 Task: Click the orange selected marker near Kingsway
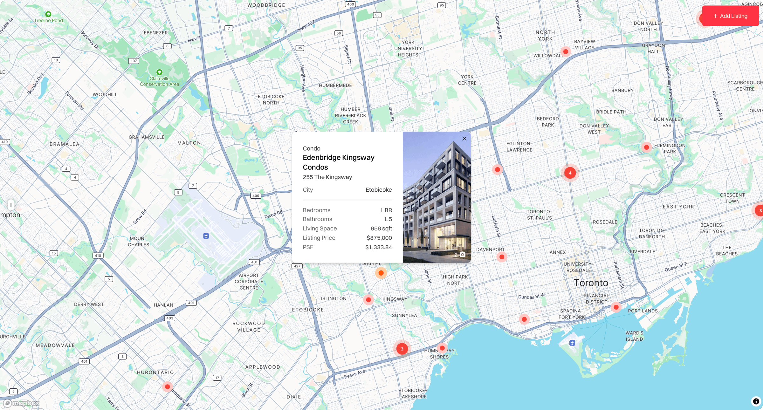(381, 273)
